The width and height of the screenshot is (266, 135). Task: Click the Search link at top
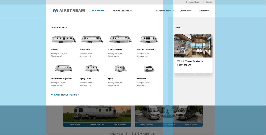209,2
